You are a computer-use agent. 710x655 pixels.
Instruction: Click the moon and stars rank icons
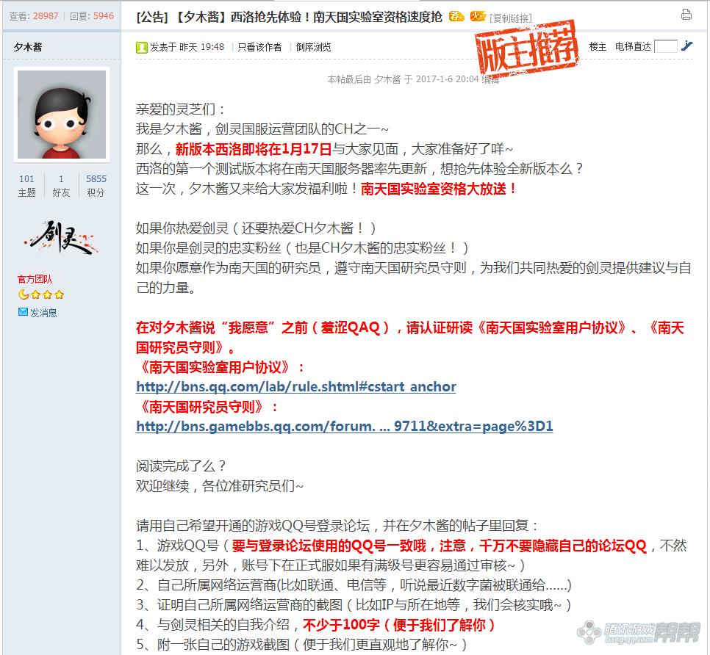click(x=40, y=295)
